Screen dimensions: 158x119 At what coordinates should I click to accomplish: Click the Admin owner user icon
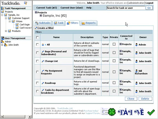[137, 44]
